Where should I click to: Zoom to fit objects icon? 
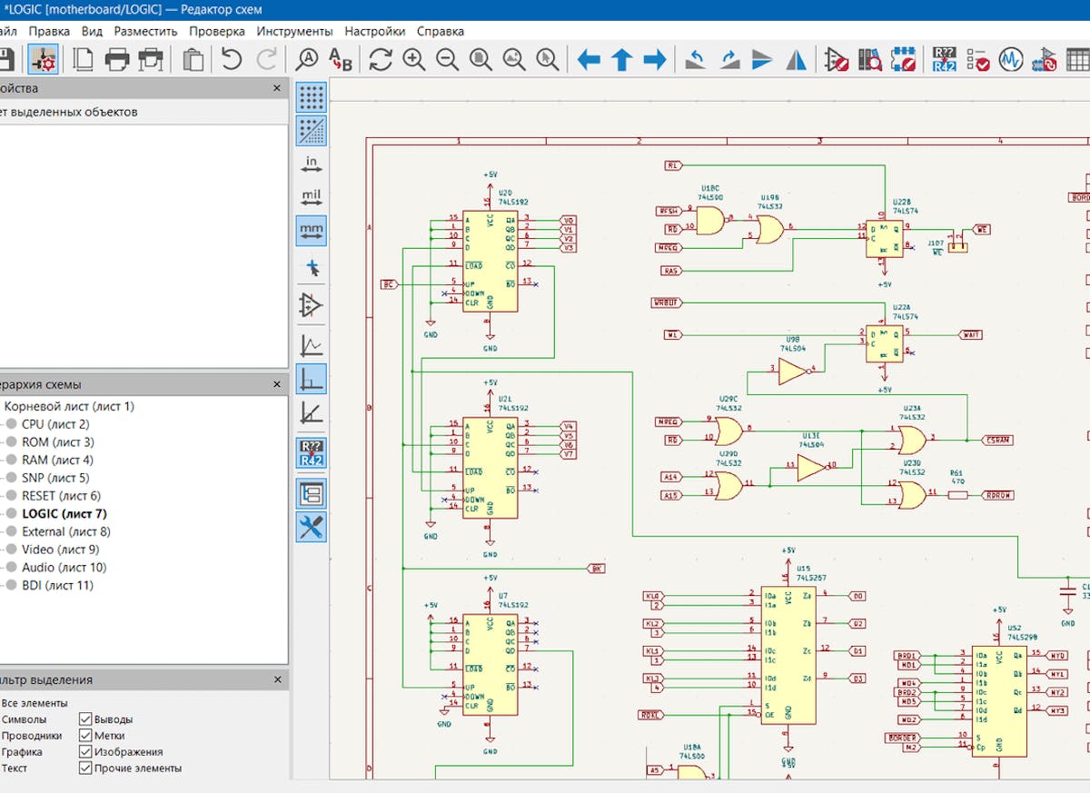click(514, 60)
